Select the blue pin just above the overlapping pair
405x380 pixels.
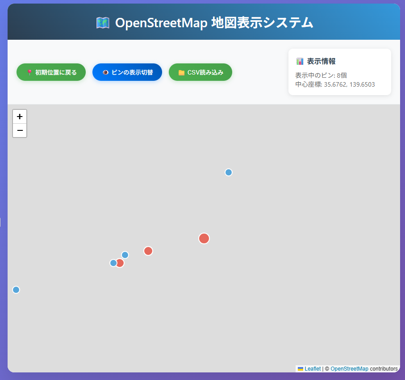[x=125, y=255]
